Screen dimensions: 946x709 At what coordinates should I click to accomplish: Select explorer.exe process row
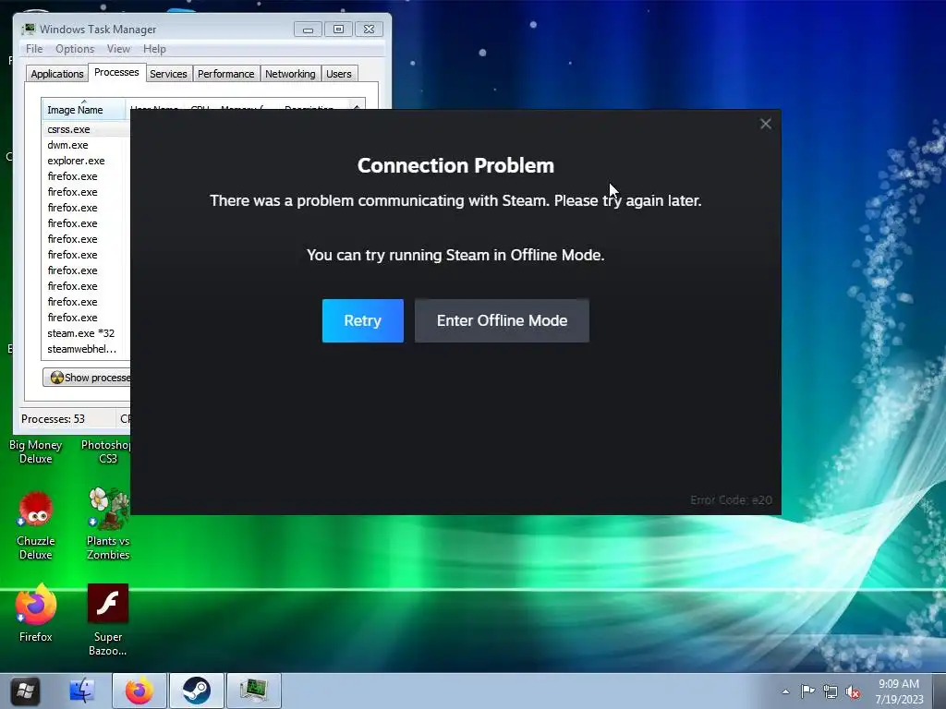pos(86,161)
